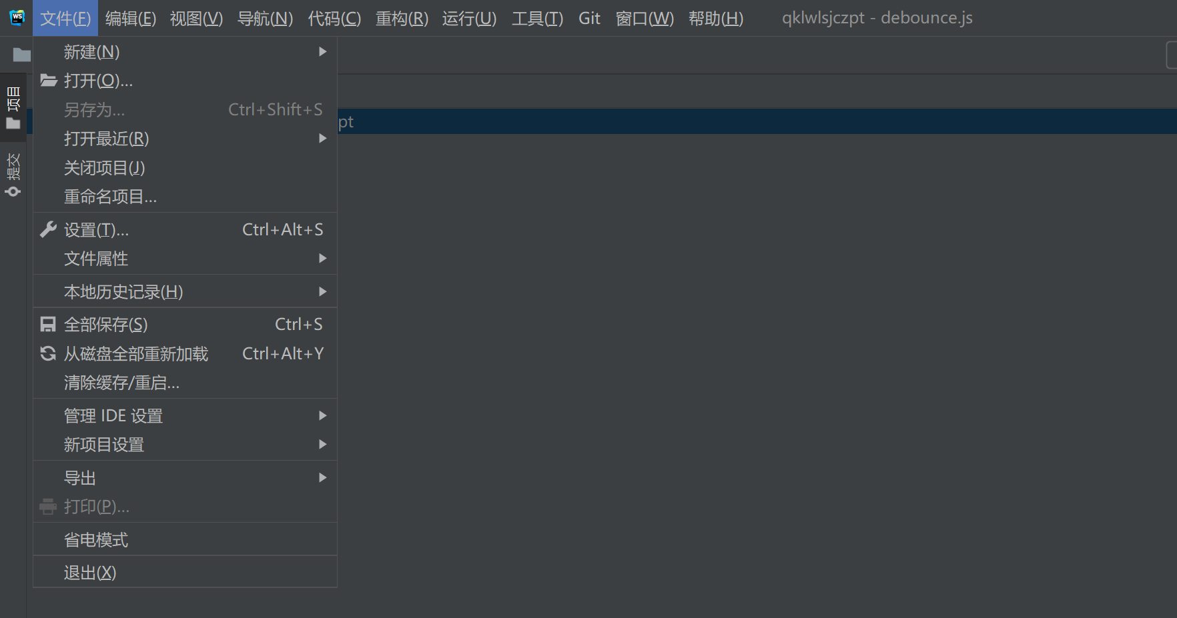Open the 视图(V) menu

(196, 18)
